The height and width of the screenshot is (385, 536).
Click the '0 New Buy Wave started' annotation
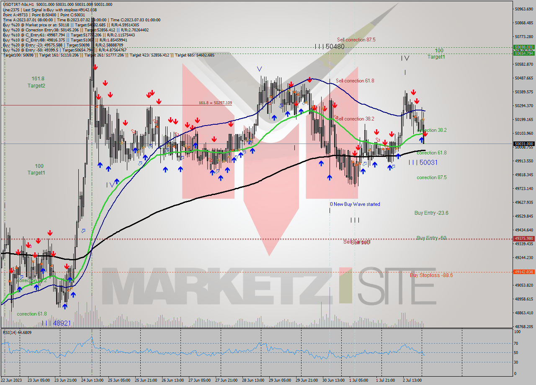point(355,204)
